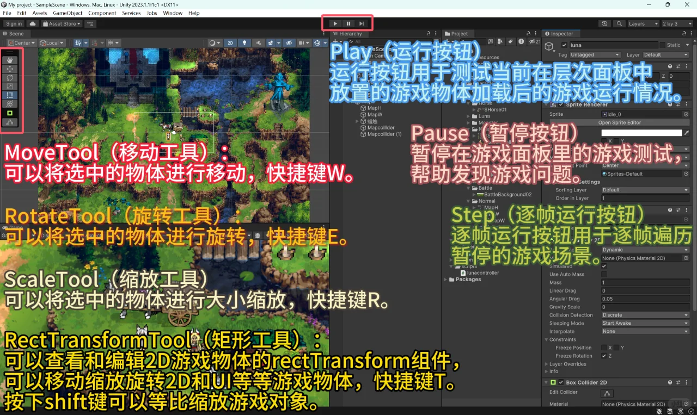Click the Edit Collider button in Box Collider 2D

607,393
